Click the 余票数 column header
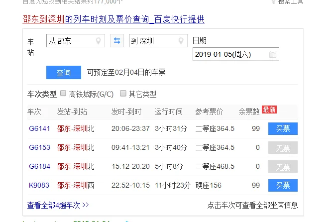This screenshot has height=222, width=336. [x=249, y=111]
